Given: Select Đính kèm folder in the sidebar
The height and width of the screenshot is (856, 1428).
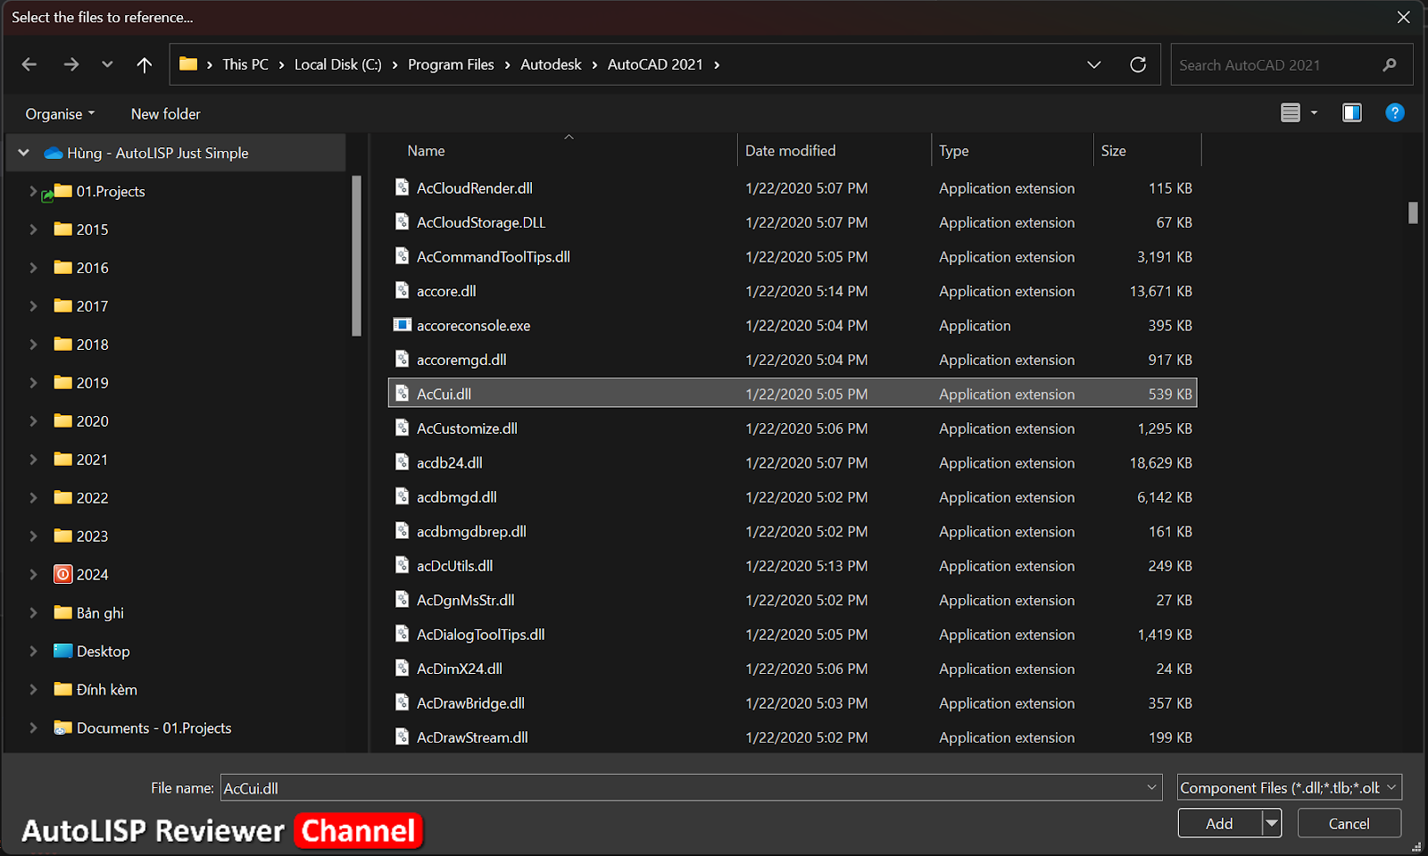Looking at the screenshot, I should coord(95,690).
